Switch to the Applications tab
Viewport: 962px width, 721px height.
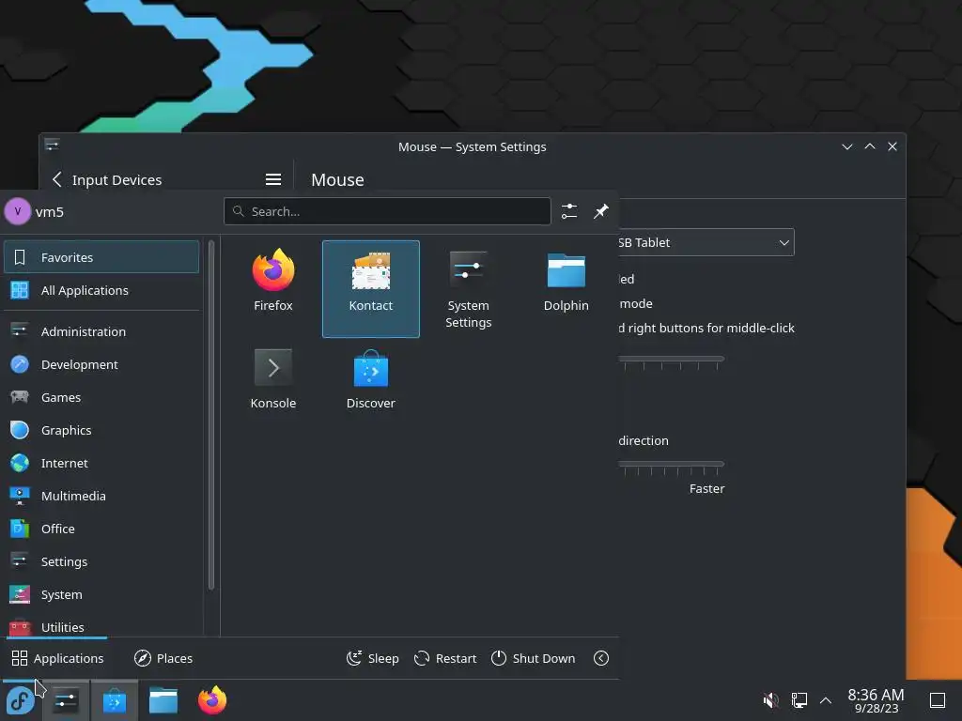pyautogui.click(x=57, y=658)
